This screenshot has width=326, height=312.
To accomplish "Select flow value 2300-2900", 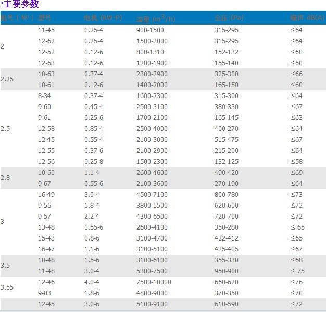I will point(152,74).
